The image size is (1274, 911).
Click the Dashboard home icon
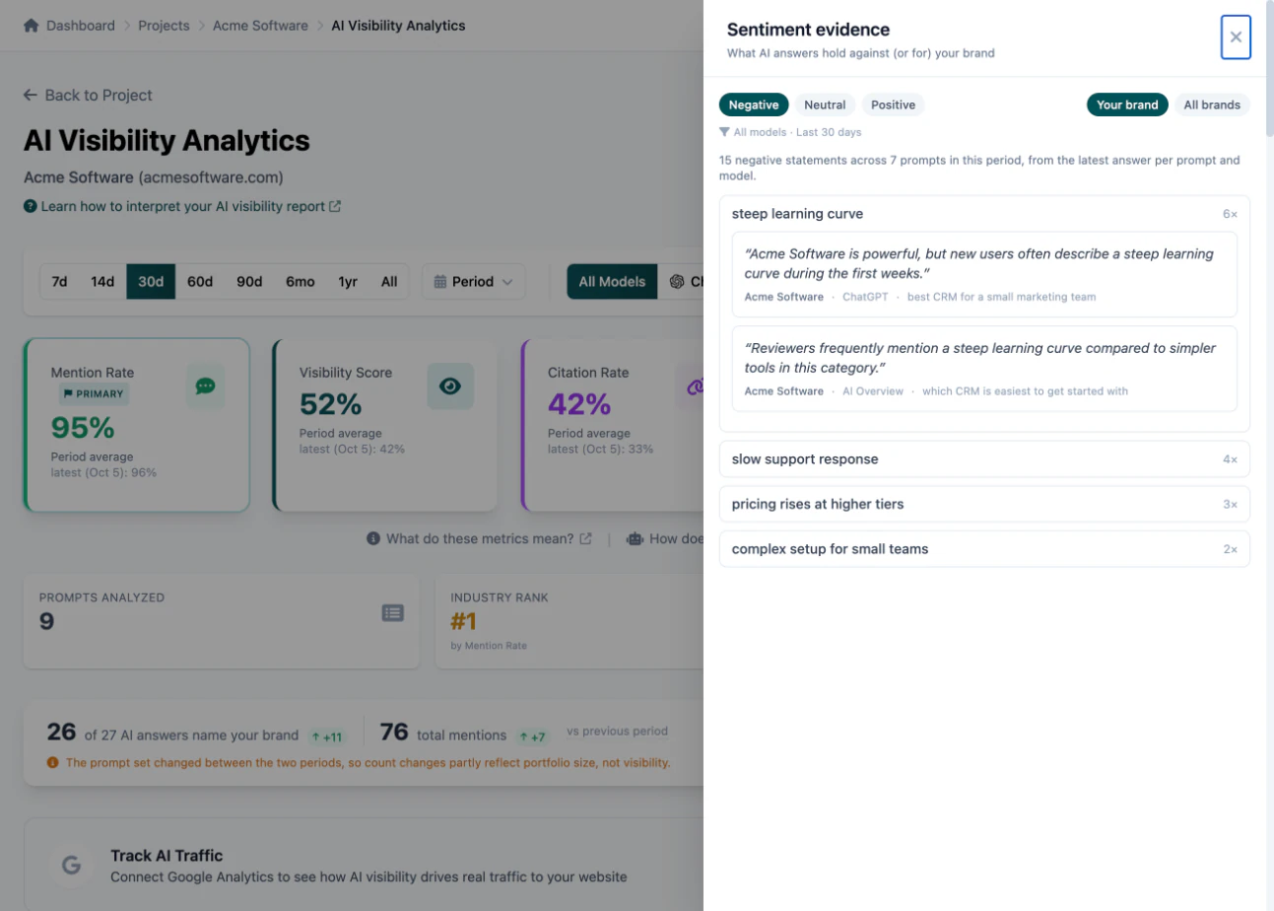click(32, 26)
